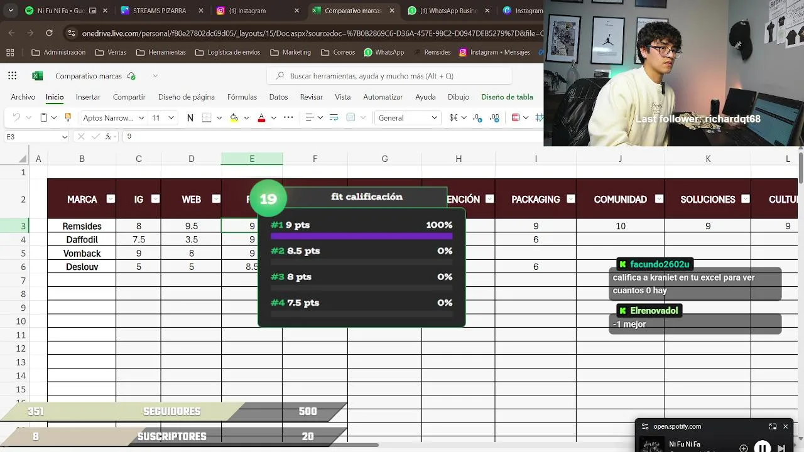
Task: Click the Merge cells icon
Action: point(350,117)
